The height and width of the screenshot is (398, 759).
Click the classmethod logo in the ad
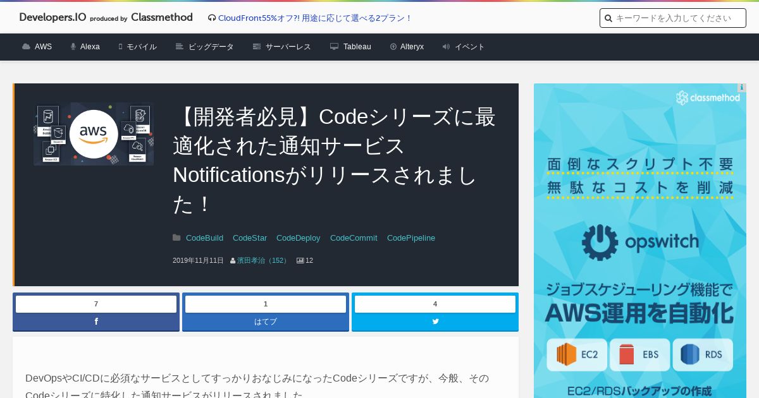point(708,98)
